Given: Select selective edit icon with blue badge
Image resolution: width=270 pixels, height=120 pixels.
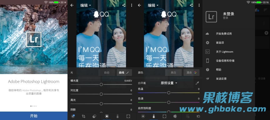Looking at the screenshot, I should [73, 116].
